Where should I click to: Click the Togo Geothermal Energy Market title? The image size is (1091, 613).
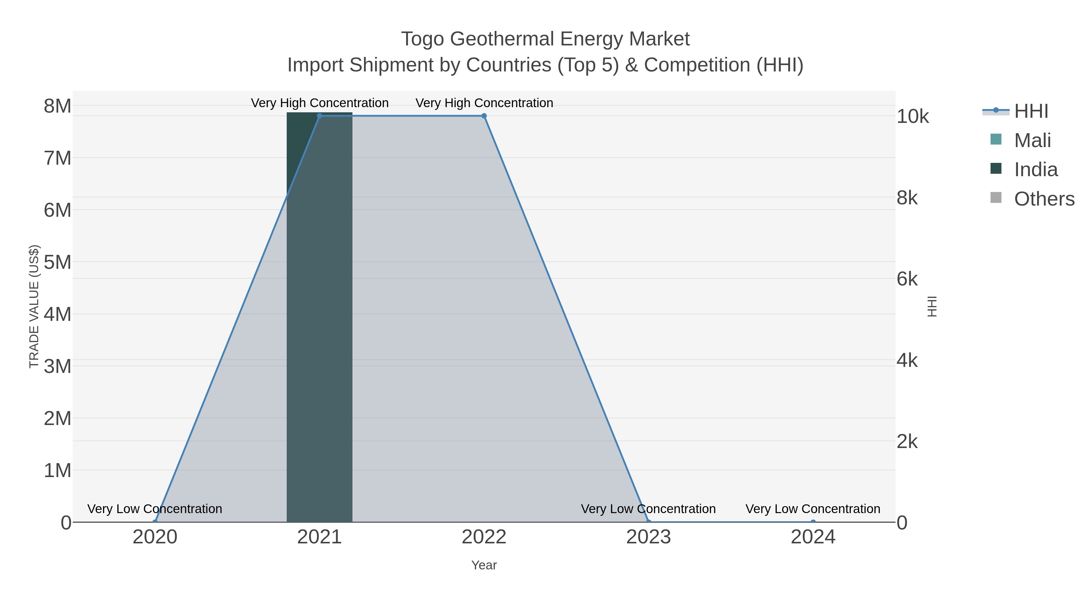545,39
